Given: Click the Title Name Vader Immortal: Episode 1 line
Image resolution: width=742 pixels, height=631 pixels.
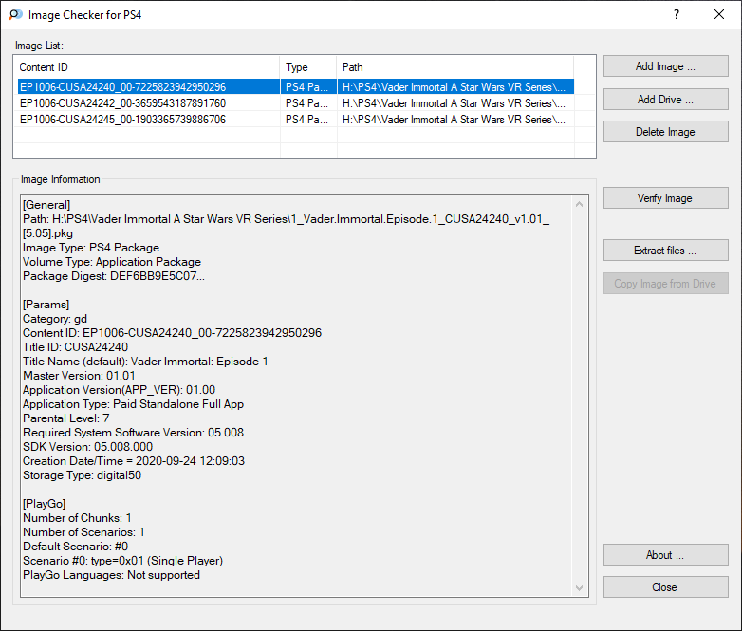Looking at the screenshot, I should coord(145,362).
